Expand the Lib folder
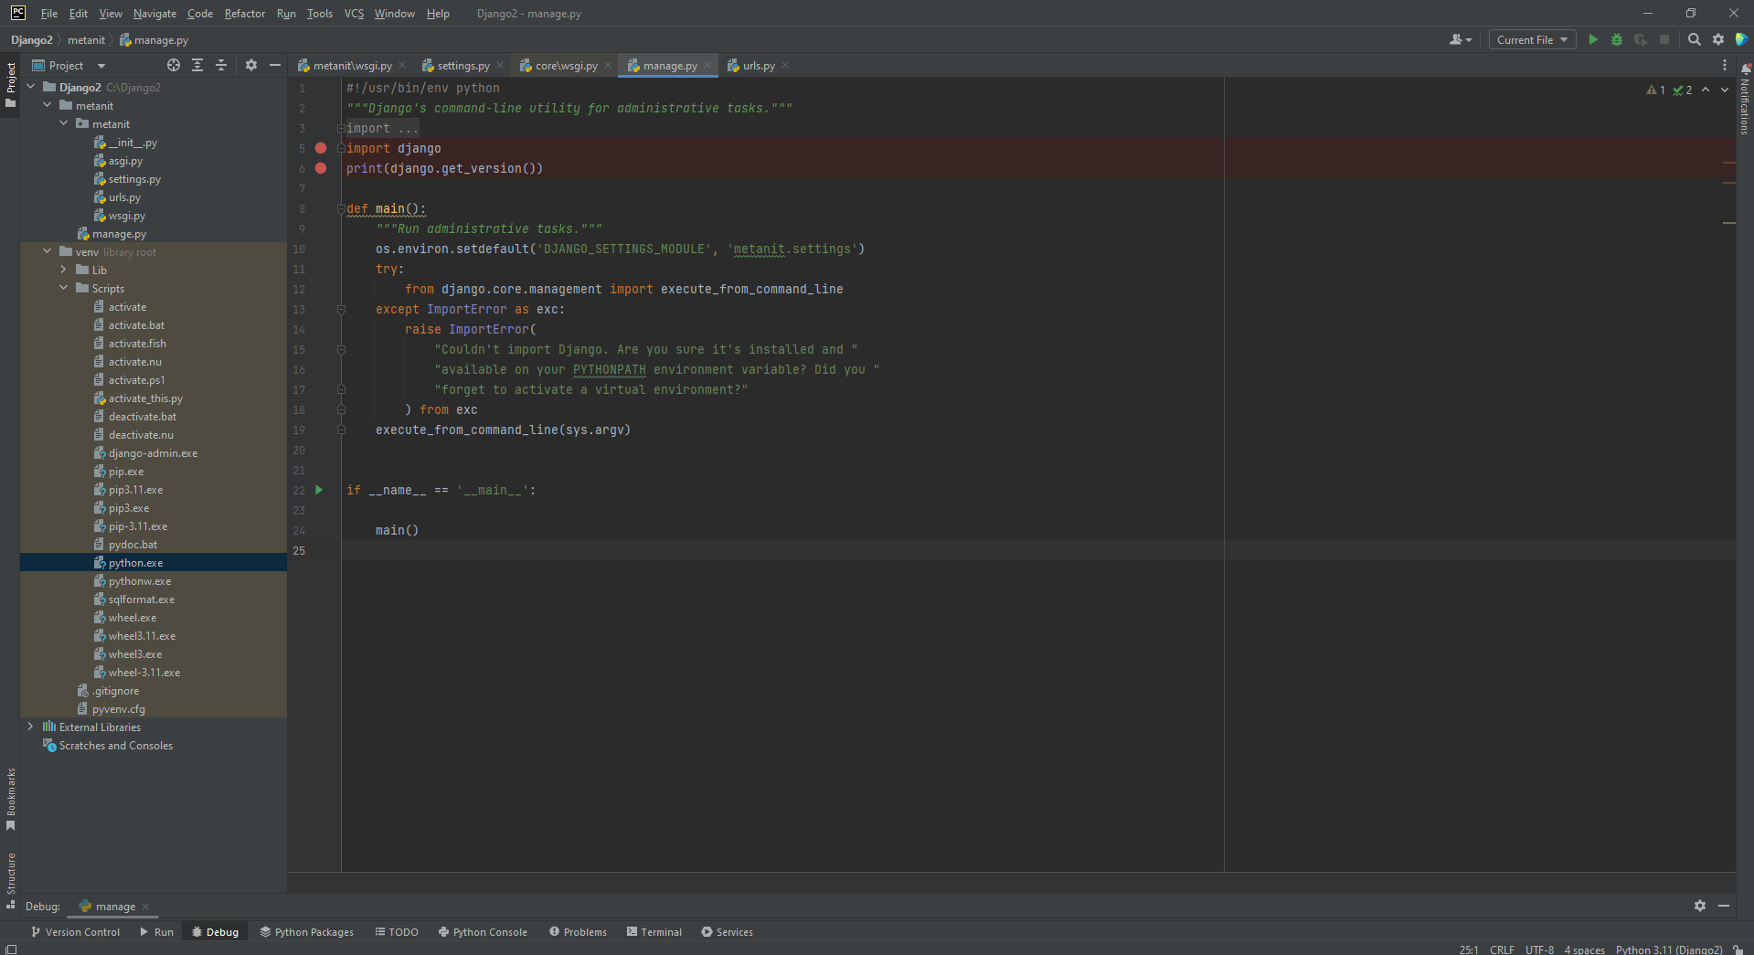The height and width of the screenshot is (955, 1754). coord(64,270)
